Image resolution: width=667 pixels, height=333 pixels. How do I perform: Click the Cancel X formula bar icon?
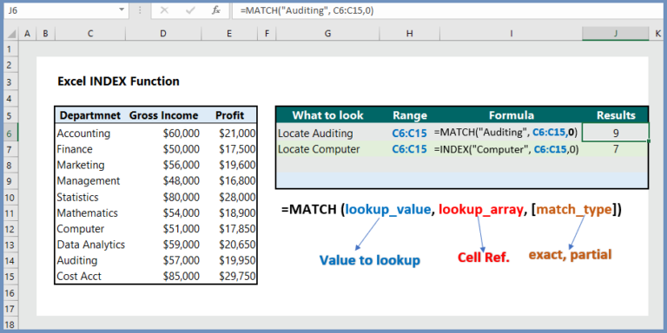tap(164, 11)
